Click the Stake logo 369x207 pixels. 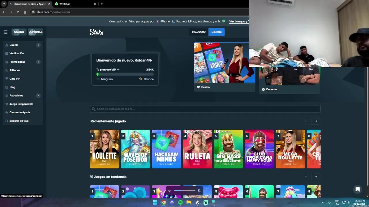[x=96, y=32]
